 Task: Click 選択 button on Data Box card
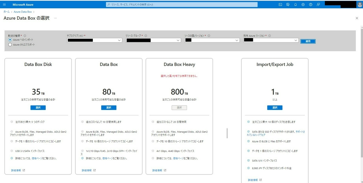[109, 108]
